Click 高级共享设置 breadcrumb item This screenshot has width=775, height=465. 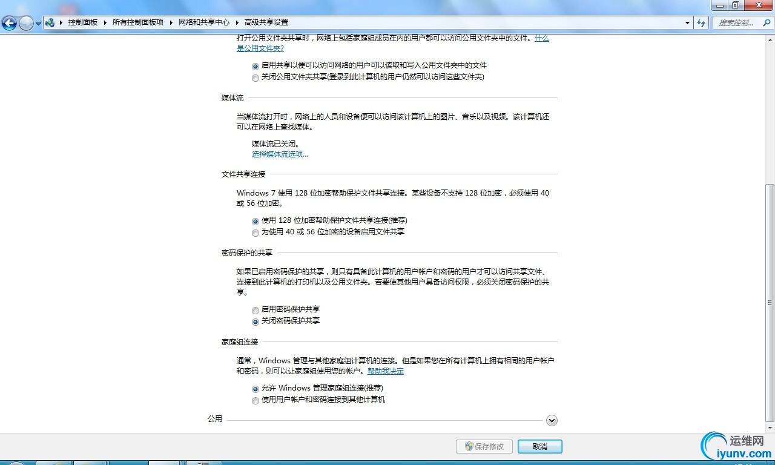click(x=266, y=22)
